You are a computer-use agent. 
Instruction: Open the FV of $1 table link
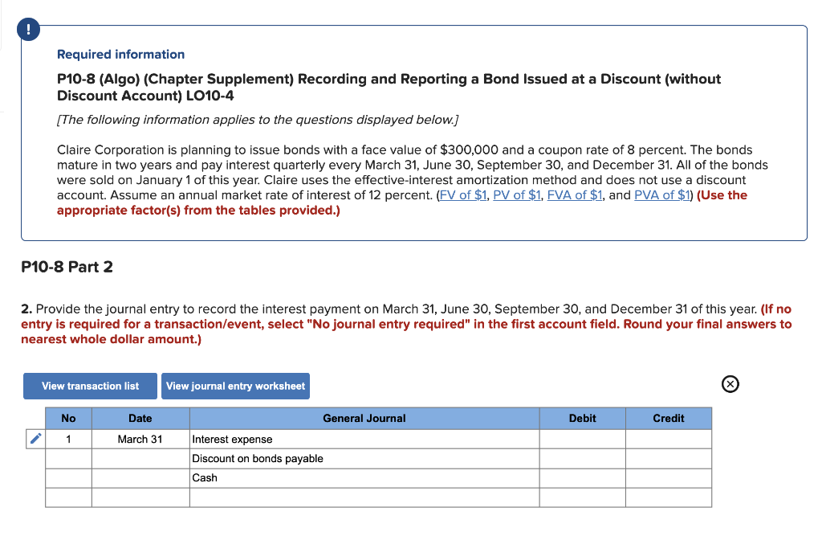tap(463, 194)
